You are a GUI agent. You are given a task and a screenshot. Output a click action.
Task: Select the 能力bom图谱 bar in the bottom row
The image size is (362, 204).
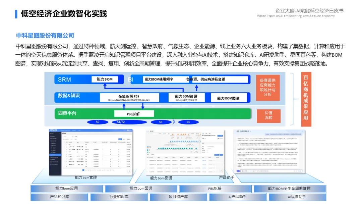[141, 189]
